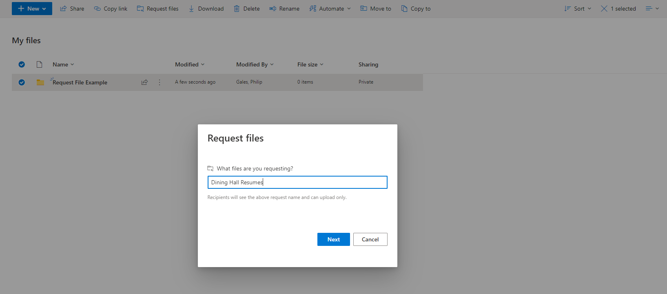The image size is (667, 294).
Task: Toggle the select-all checkbox in header
Action: coord(22,64)
